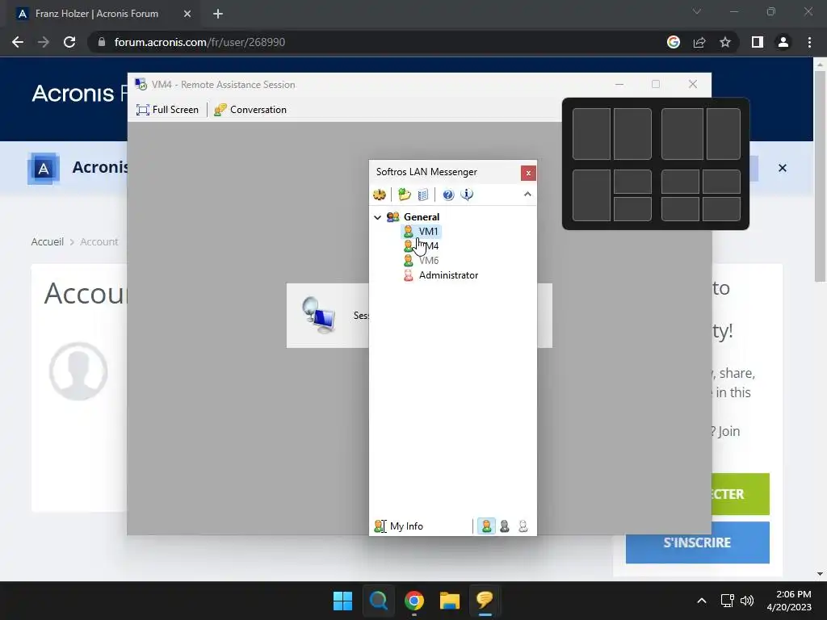The width and height of the screenshot is (827, 620).
Task: Snap window to left half of the two-equal-halves layout
Action: tap(591, 134)
